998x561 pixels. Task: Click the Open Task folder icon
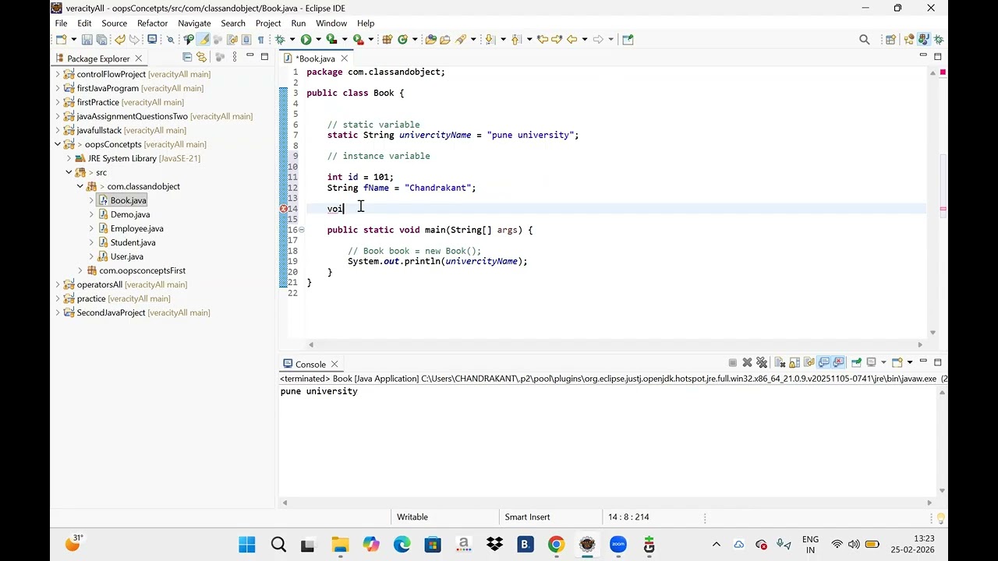pos(444,39)
